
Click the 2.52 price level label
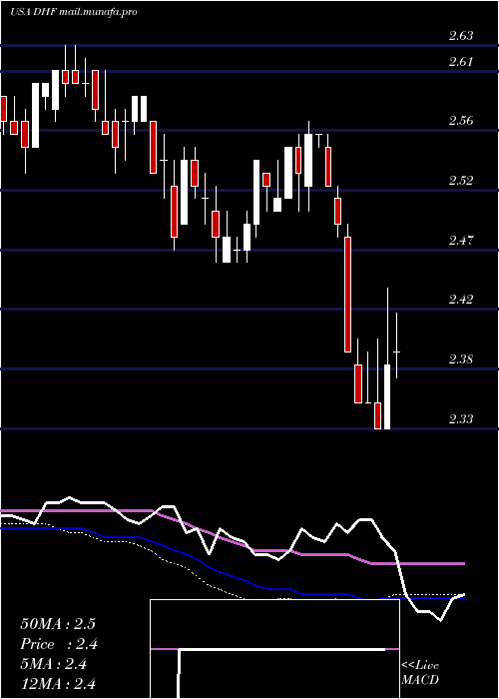[461, 181]
